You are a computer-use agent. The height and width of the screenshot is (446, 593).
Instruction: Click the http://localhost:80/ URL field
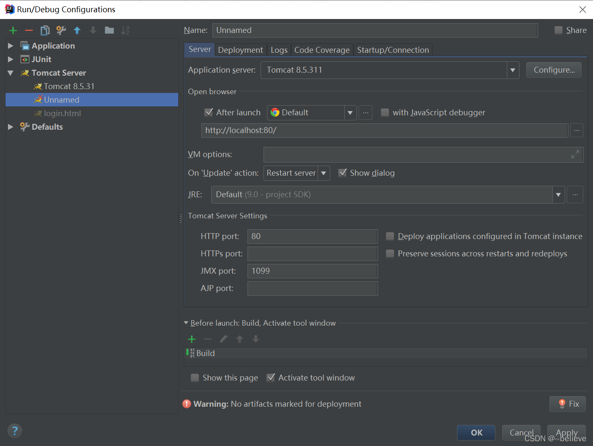pyautogui.click(x=385, y=131)
